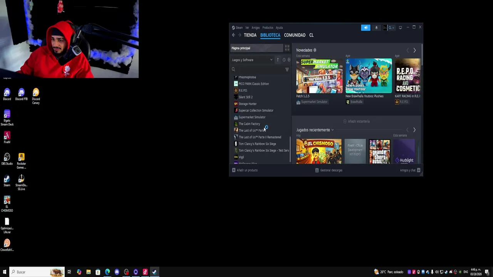Screen dimensions: 493x277
Task: Expand the Jugados recientemente shelf dropdown
Action: (332, 130)
